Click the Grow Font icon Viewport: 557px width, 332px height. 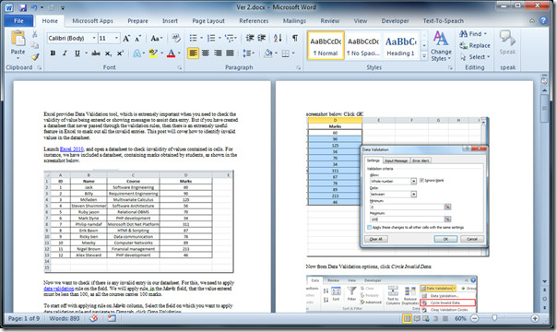click(126, 39)
